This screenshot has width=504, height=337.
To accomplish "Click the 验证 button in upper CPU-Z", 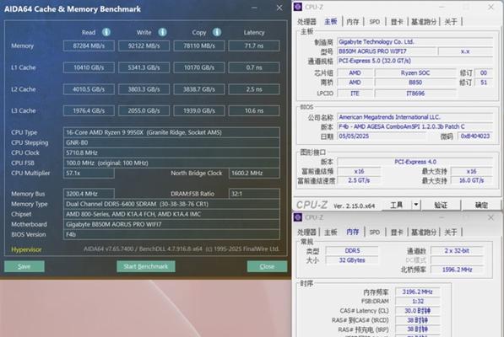I will (441, 205).
